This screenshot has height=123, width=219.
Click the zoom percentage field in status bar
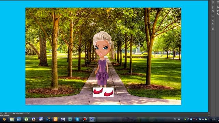[x=2, y=113]
